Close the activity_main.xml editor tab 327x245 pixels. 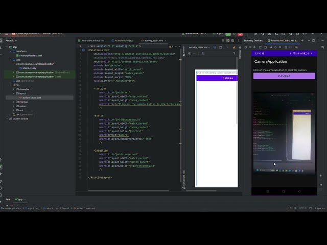[x=166, y=41]
